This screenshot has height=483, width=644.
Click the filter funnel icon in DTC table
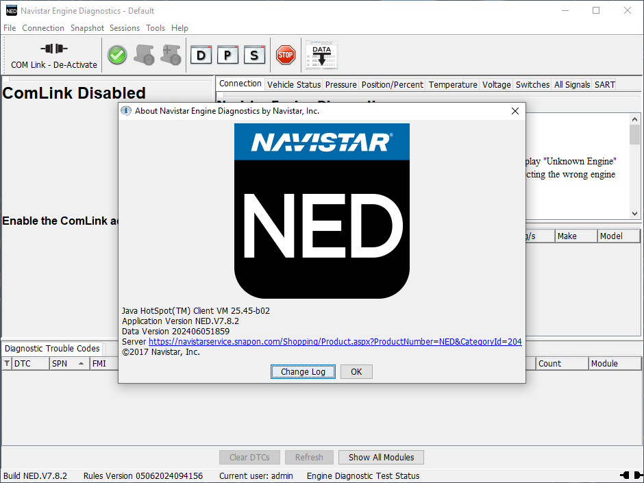7,364
